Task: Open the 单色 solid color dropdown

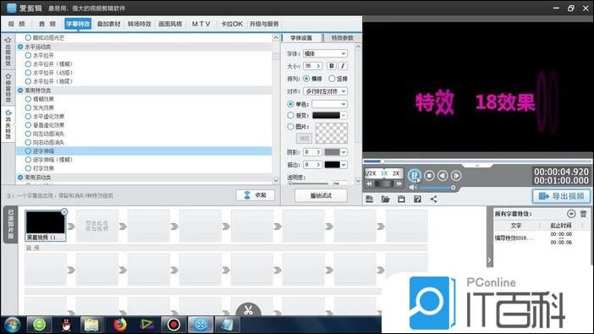Action: (x=330, y=104)
